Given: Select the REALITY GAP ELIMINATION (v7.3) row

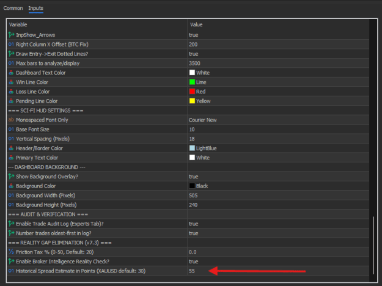Looking at the screenshot, I should [x=188, y=243].
